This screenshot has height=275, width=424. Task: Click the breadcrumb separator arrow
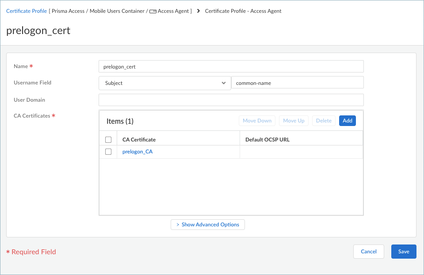[x=198, y=11]
